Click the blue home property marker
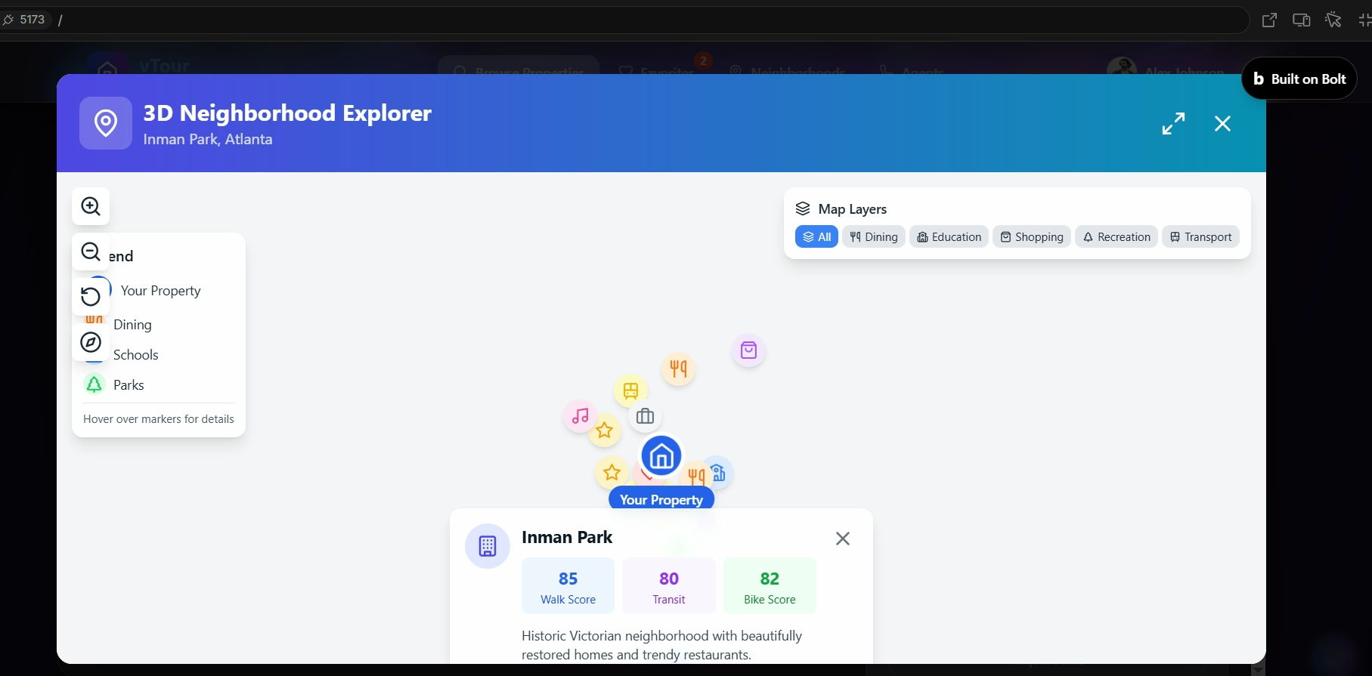Viewport: 1372px width, 676px height. [x=661, y=456]
